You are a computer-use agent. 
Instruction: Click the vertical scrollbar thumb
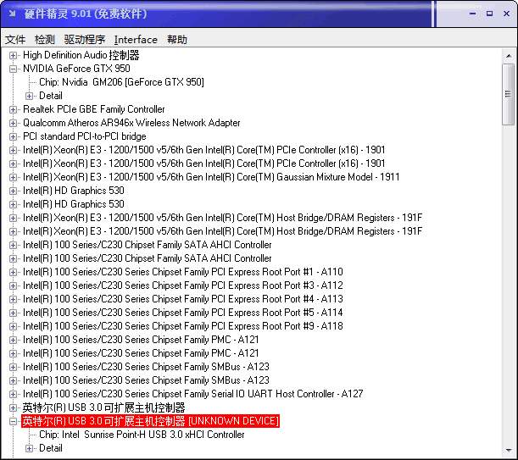pyautogui.click(x=509, y=94)
